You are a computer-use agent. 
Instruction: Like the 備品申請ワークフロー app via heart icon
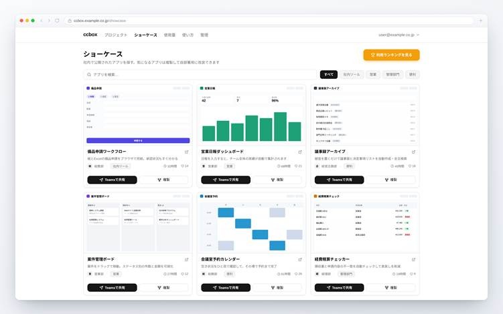pos(183,166)
